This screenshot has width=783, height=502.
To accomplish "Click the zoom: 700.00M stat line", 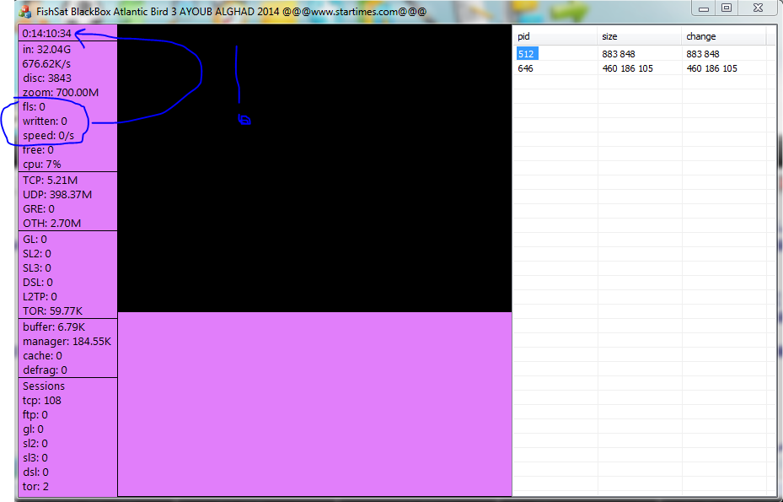I will pyautogui.click(x=60, y=92).
